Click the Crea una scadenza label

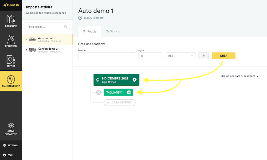tap(92, 44)
